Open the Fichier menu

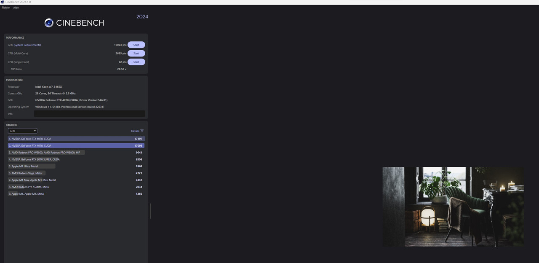click(5, 8)
